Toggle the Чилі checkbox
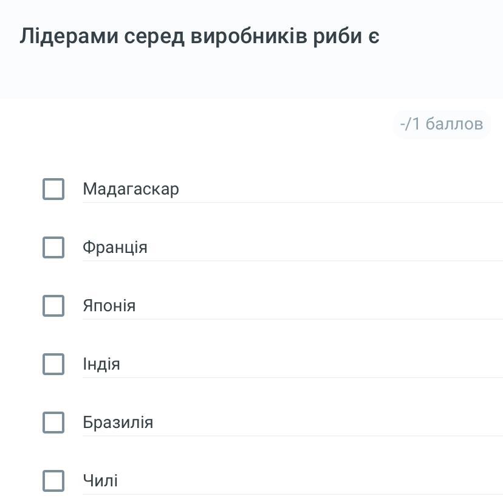Screen dimensions: 503x504 53,481
